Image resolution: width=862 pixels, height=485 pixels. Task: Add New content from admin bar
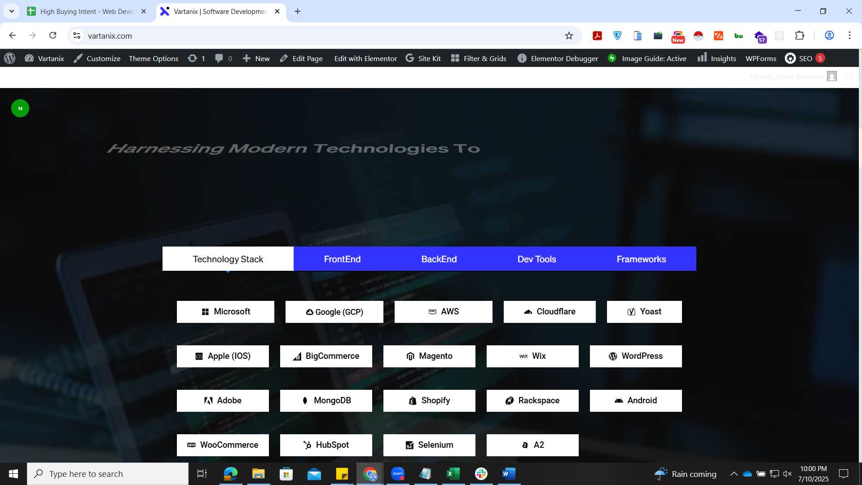pyautogui.click(x=256, y=58)
